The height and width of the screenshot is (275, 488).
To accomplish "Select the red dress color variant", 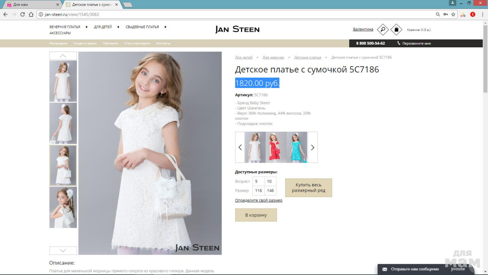I will [x=276, y=147].
